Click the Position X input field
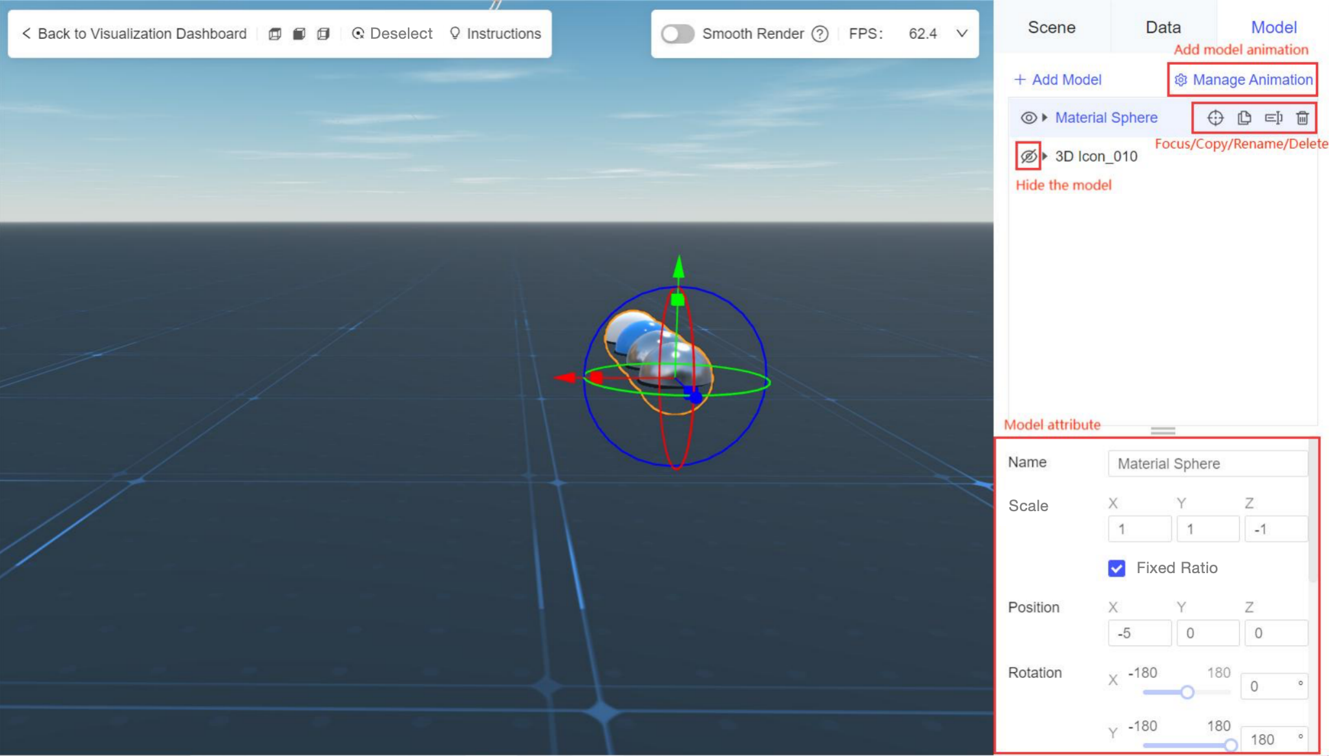1329x756 pixels. click(1139, 633)
